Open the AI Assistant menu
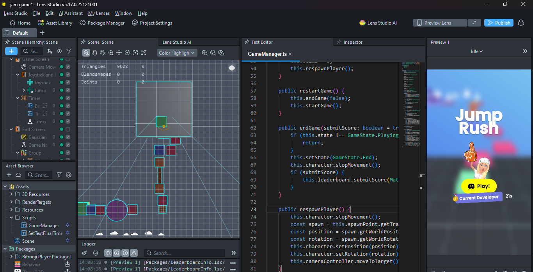The height and width of the screenshot is (272, 533). click(x=71, y=13)
